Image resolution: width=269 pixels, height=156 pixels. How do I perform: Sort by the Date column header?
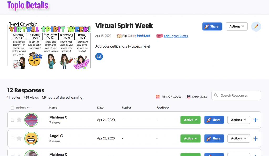(x=100, y=108)
